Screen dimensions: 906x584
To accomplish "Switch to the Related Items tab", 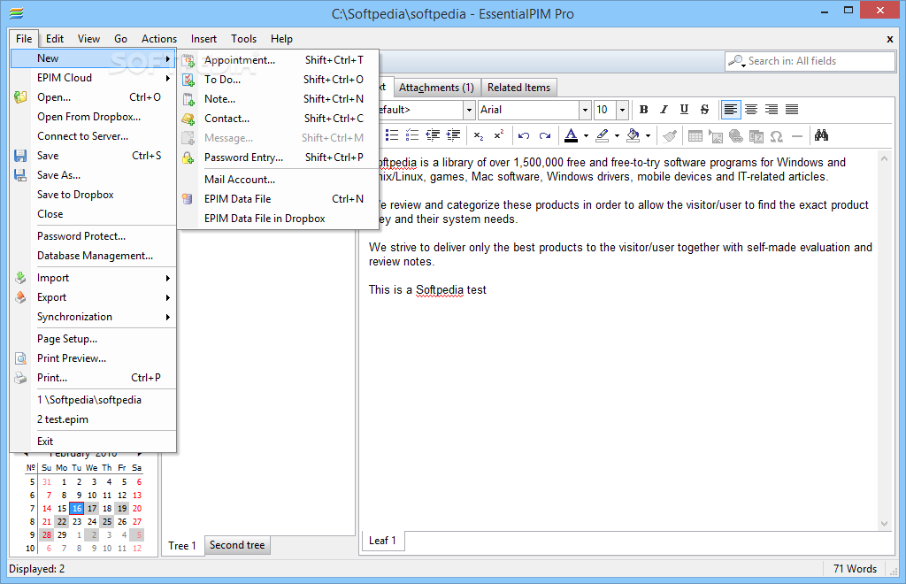I will 518,88.
